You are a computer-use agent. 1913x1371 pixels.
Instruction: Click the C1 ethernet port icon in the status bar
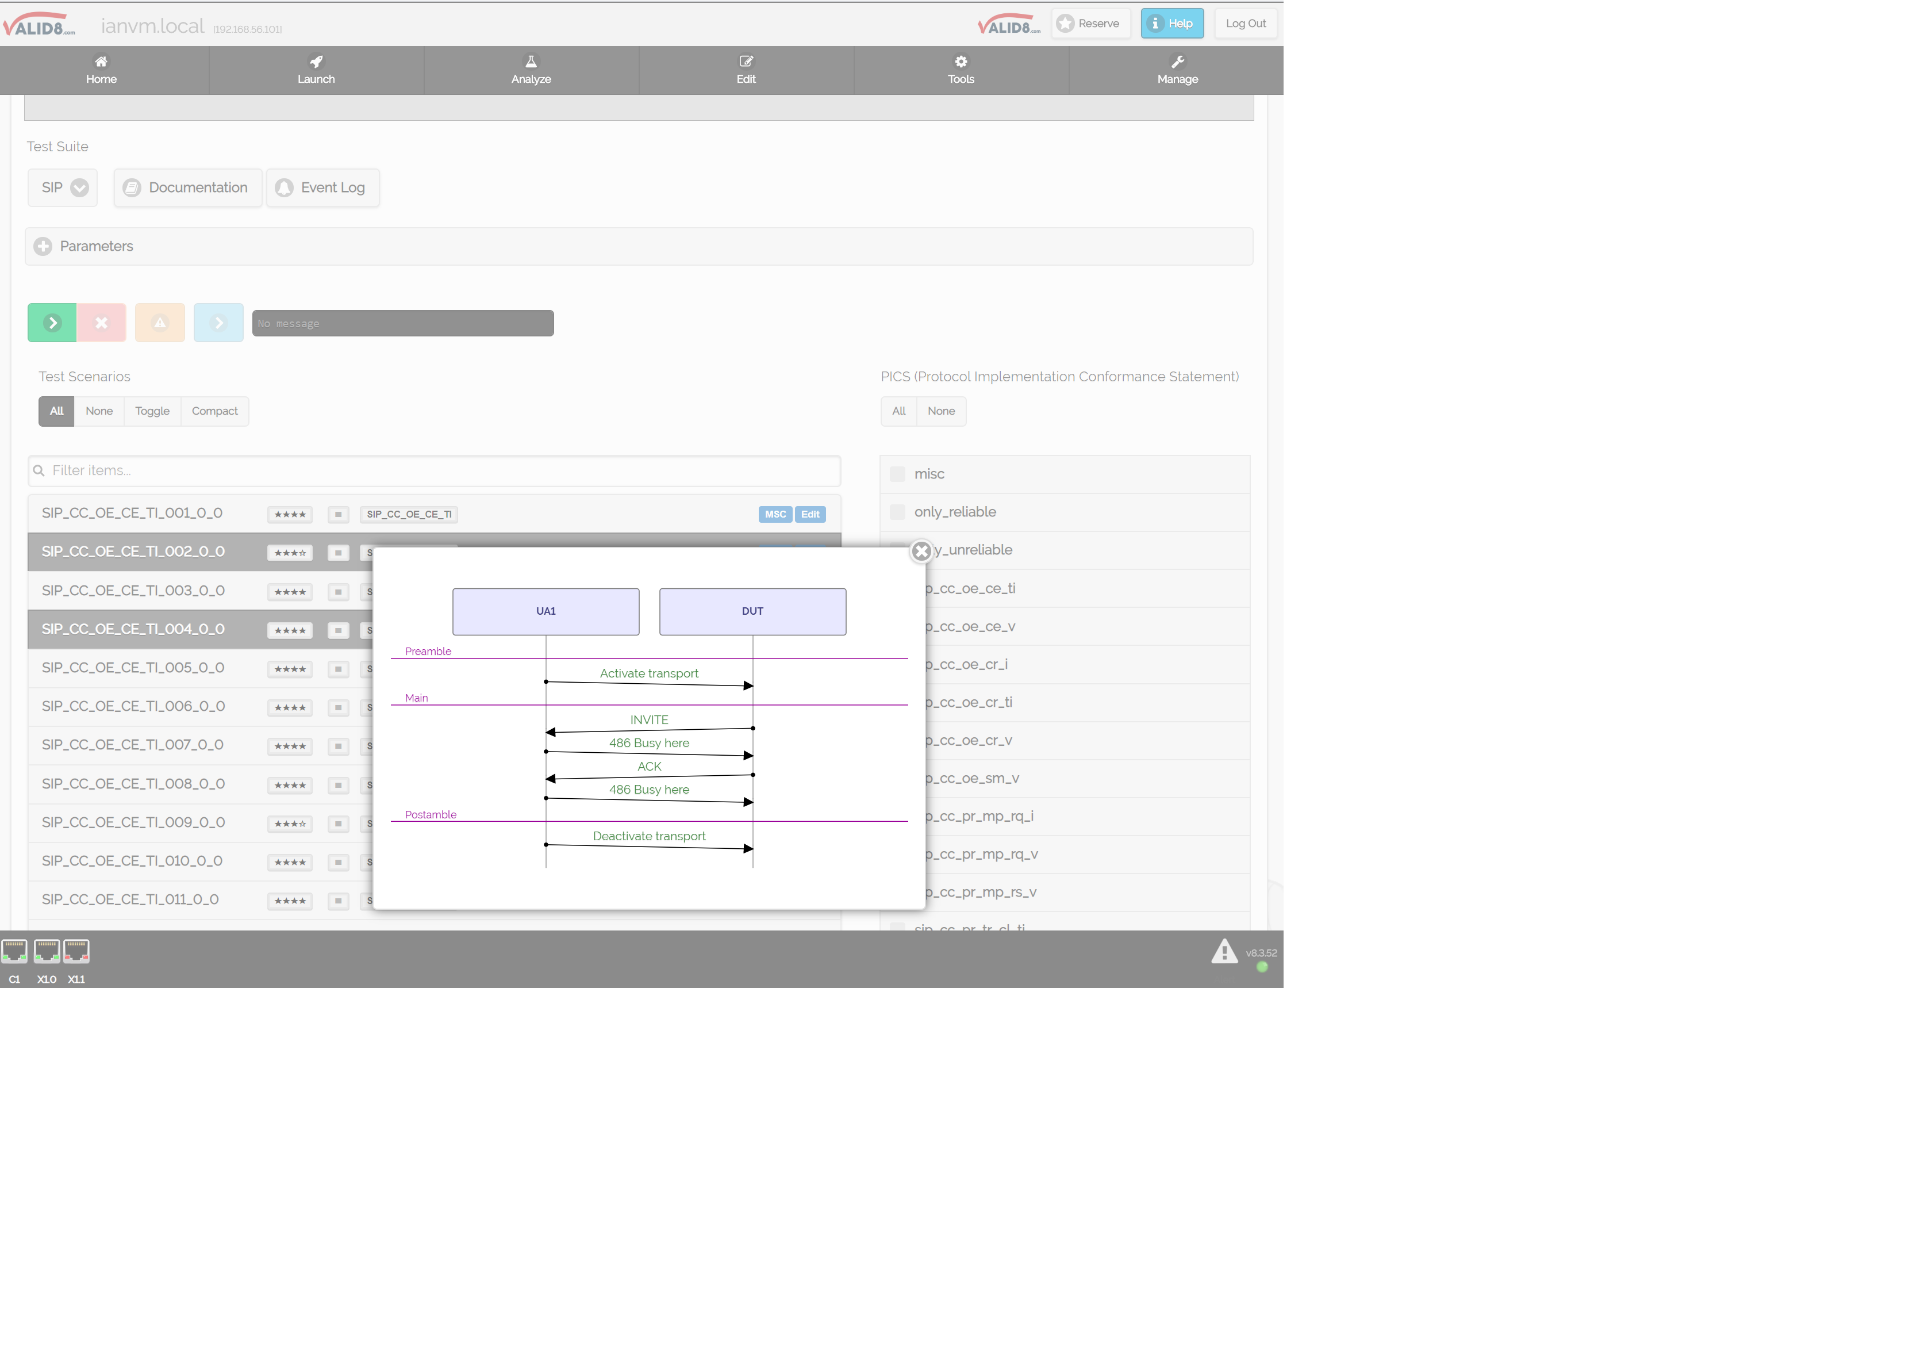[x=14, y=951]
